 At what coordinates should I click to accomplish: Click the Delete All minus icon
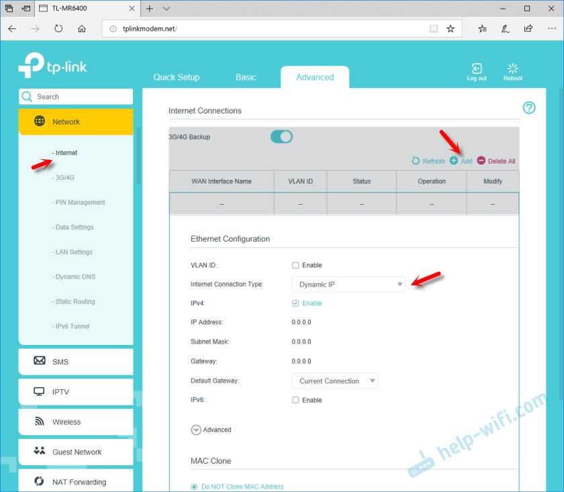481,161
